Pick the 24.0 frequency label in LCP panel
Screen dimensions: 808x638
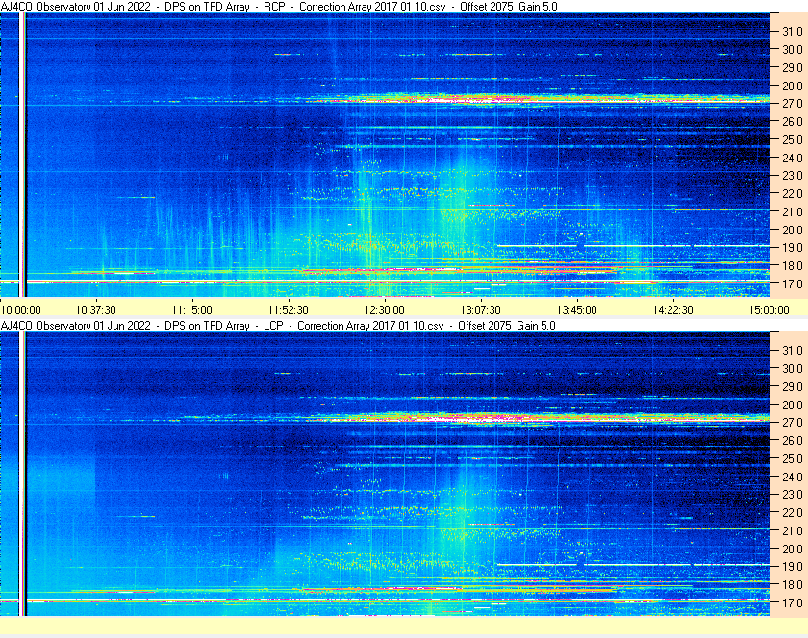(x=793, y=477)
